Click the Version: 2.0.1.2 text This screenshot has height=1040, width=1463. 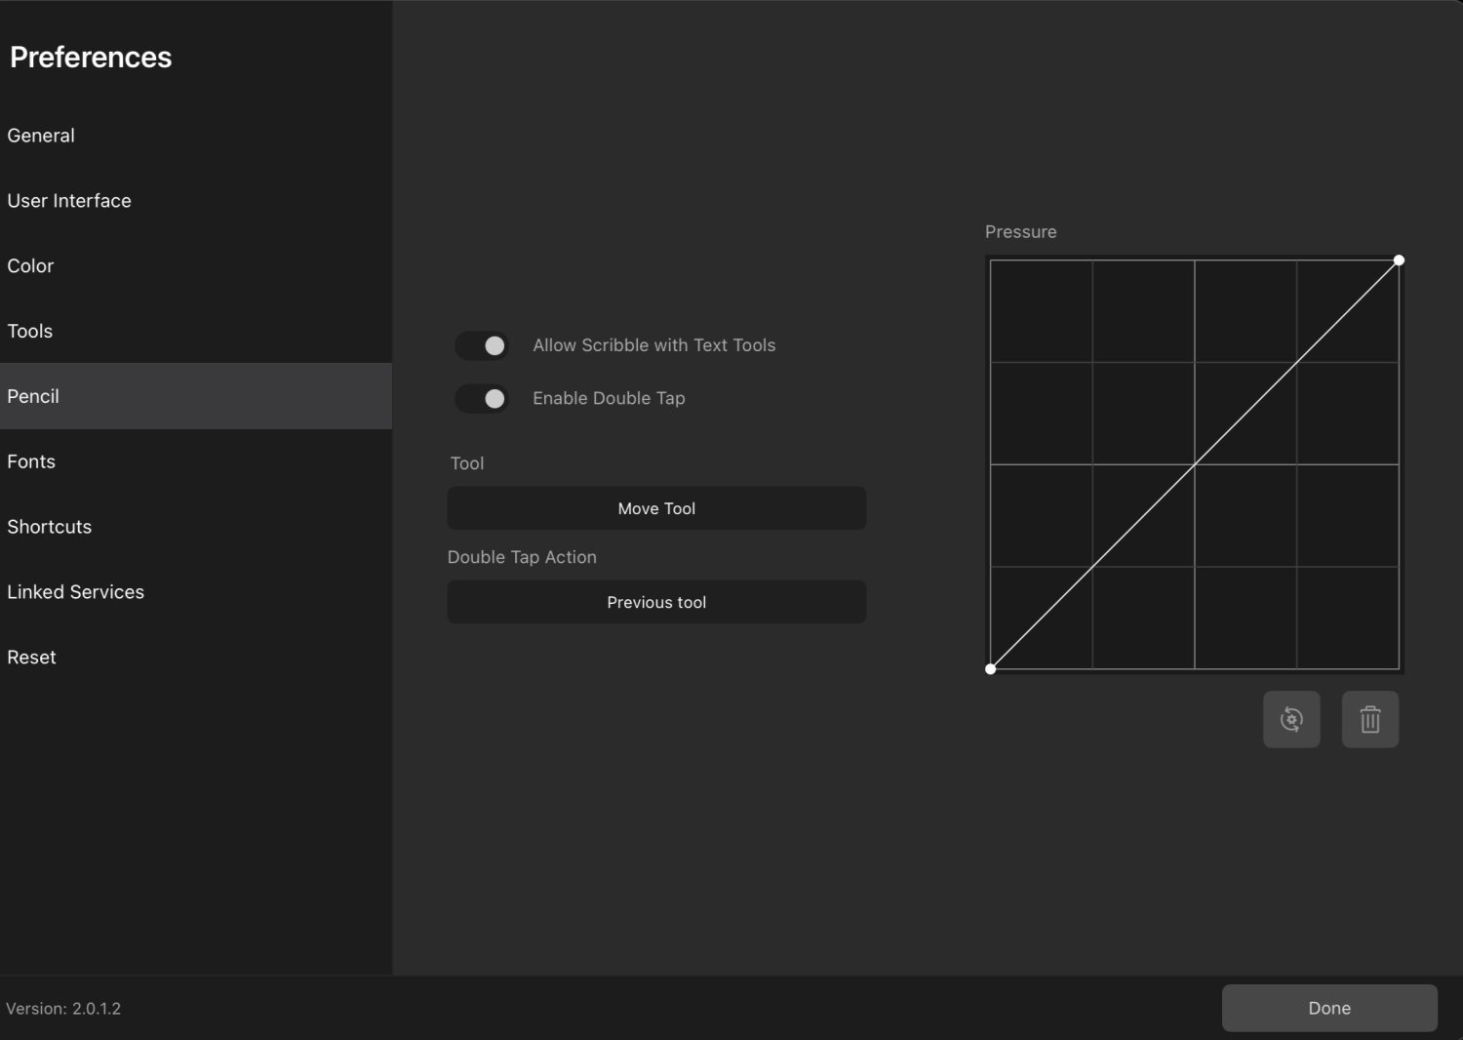point(63,1009)
